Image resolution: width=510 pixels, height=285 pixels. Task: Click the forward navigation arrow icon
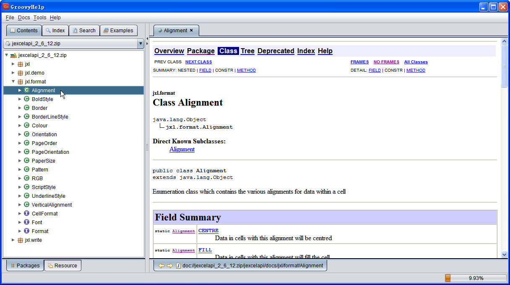click(x=170, y=265)
